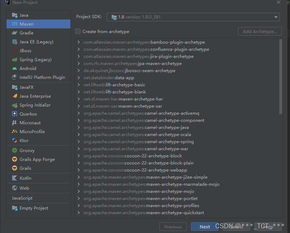This screenshot has height=233, width=290.
Task: Click the Java EE (Legacy) icon
Action: [15, 42]
